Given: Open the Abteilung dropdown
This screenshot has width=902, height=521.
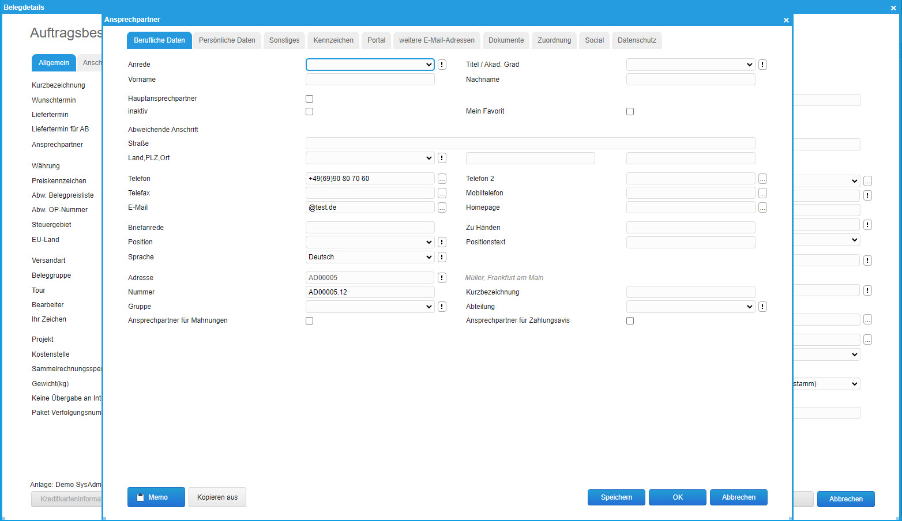Looking at the screenshot, I should click(x=690, y=307).
